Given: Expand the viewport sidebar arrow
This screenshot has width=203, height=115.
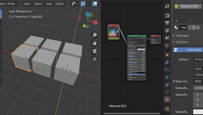Looking at the screenshot, I should [x=100, y=13].
